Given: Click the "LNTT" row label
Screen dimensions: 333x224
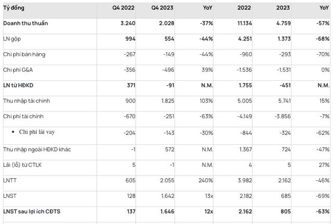Looking at the screenshot, I should [10, 180].
